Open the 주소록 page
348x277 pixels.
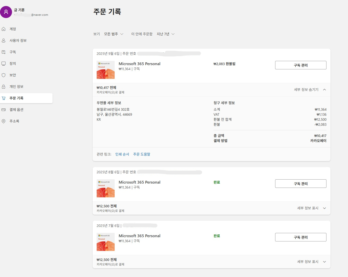coord(26,121)
